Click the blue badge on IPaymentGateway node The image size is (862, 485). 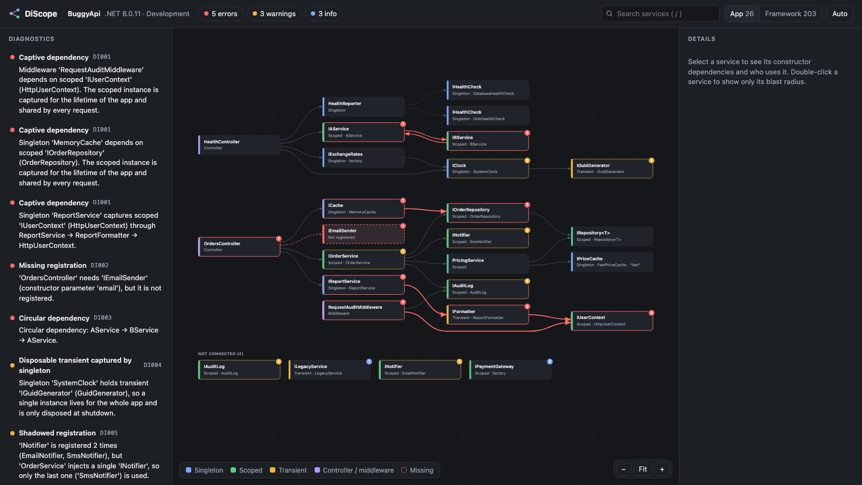click(x=550, y=362)
